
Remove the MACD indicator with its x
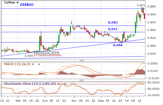click(39, 64)
